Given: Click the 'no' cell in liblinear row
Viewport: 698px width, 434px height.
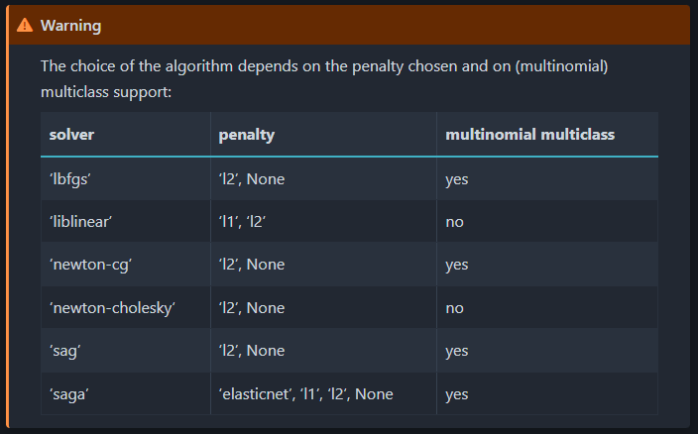Looking at the screenshot, I should [547, 221].
